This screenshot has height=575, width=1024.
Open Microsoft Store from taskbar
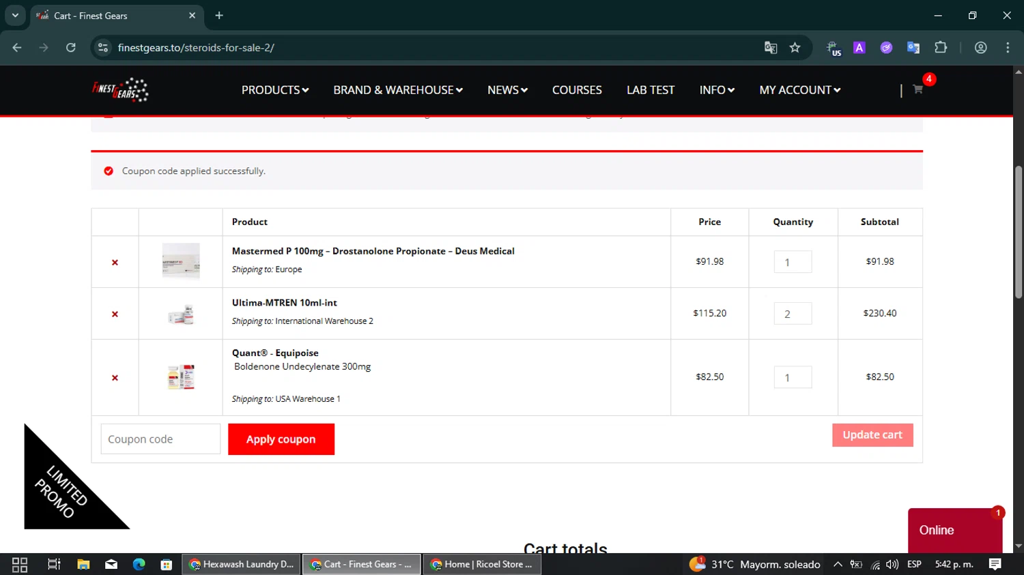167,565
